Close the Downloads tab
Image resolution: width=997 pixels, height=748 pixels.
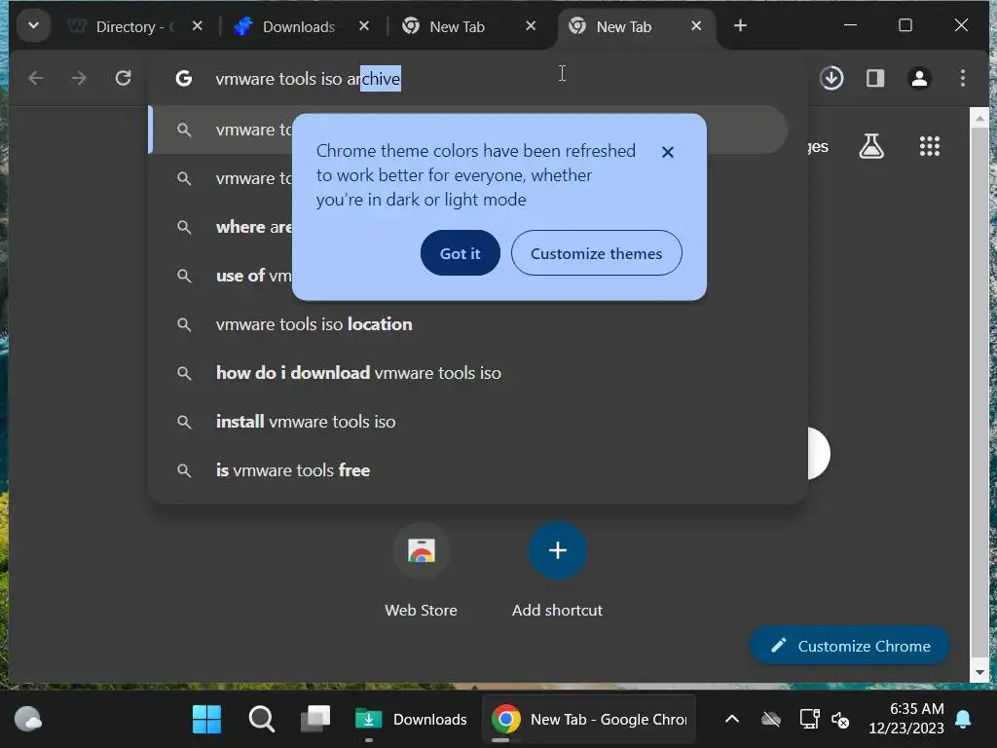click(x=364, y=26)
